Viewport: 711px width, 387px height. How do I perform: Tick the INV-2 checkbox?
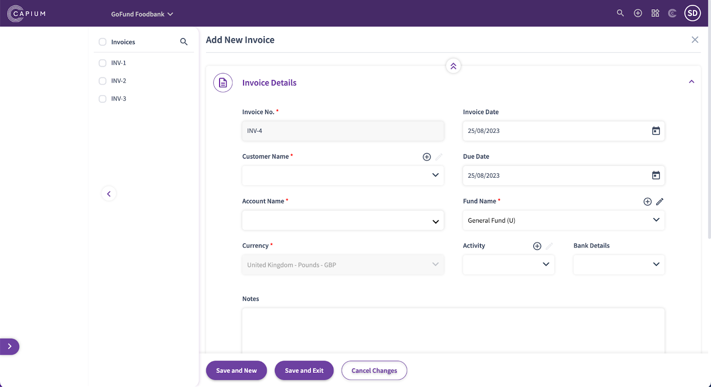pos(103,81)
